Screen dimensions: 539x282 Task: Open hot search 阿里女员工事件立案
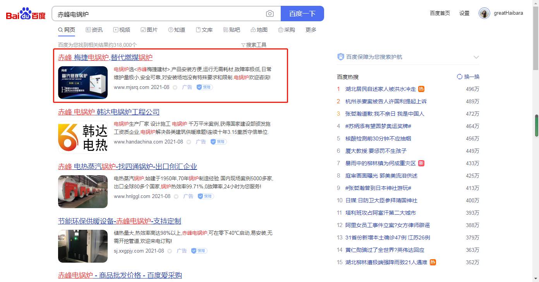tap(388, 225)
